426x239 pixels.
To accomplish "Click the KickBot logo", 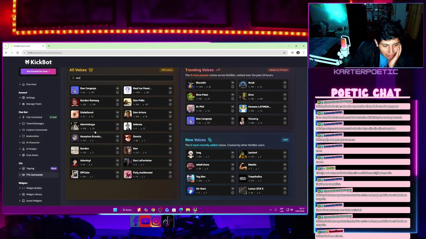I will pos(38,62).
